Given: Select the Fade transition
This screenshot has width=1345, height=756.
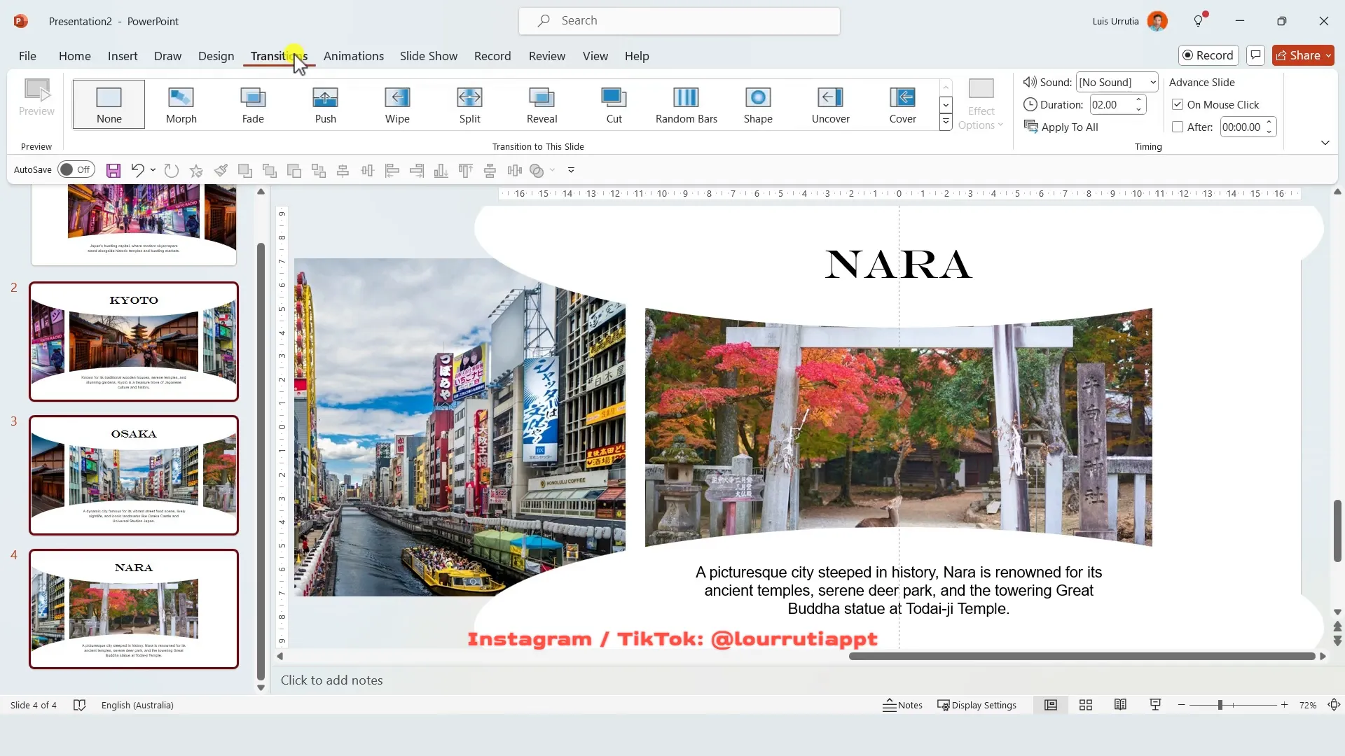Looking at the screenshot, I should 253,104.
